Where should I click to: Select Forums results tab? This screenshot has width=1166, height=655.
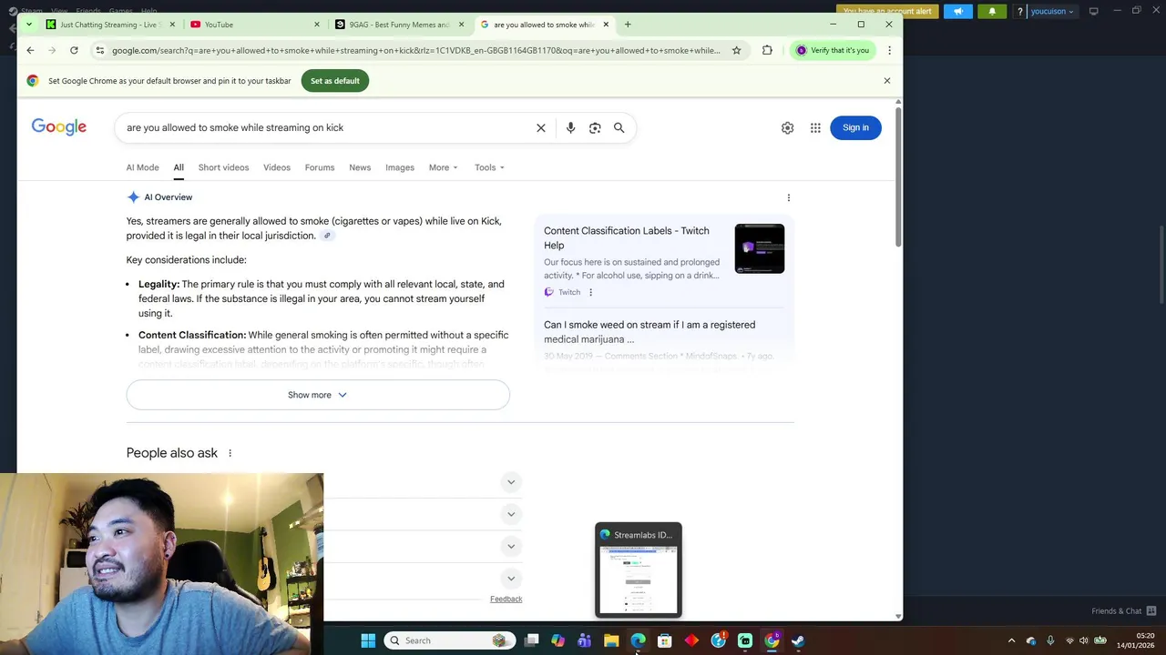[x=320, y=167]
